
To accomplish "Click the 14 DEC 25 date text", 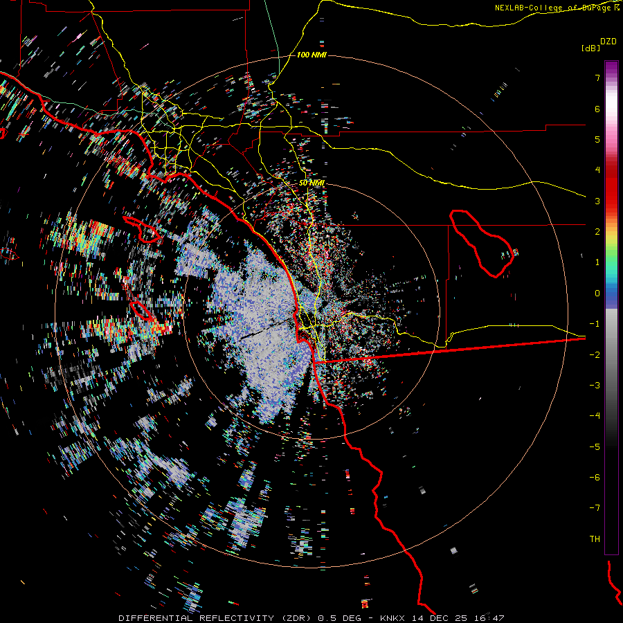I will click(x=440, y=618).
